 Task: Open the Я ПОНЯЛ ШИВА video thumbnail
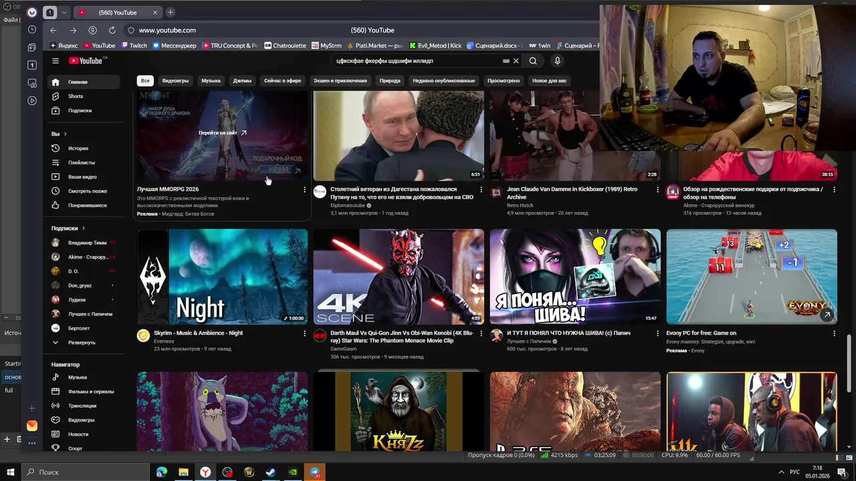(x=575, y=277)
